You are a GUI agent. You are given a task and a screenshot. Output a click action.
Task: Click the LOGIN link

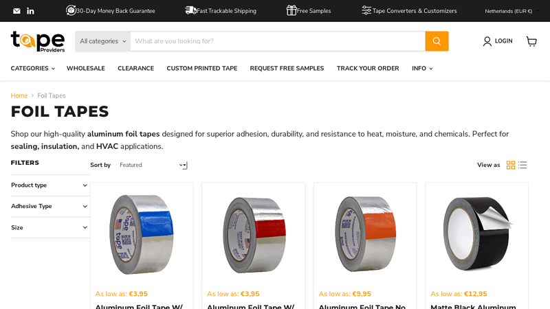pos(503,41)
